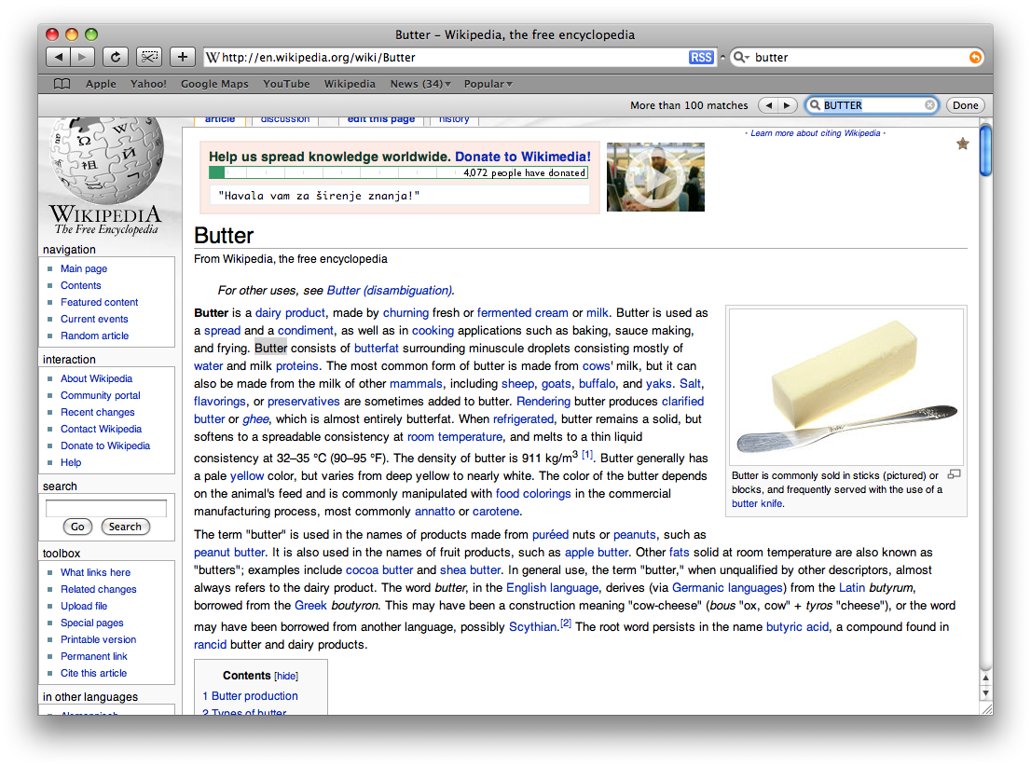Close the find bar with Done

965,105
